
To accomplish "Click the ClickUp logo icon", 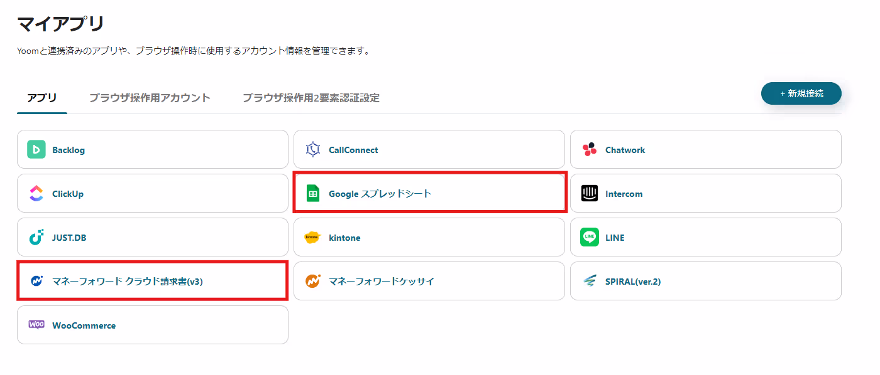I will (36, 194).
